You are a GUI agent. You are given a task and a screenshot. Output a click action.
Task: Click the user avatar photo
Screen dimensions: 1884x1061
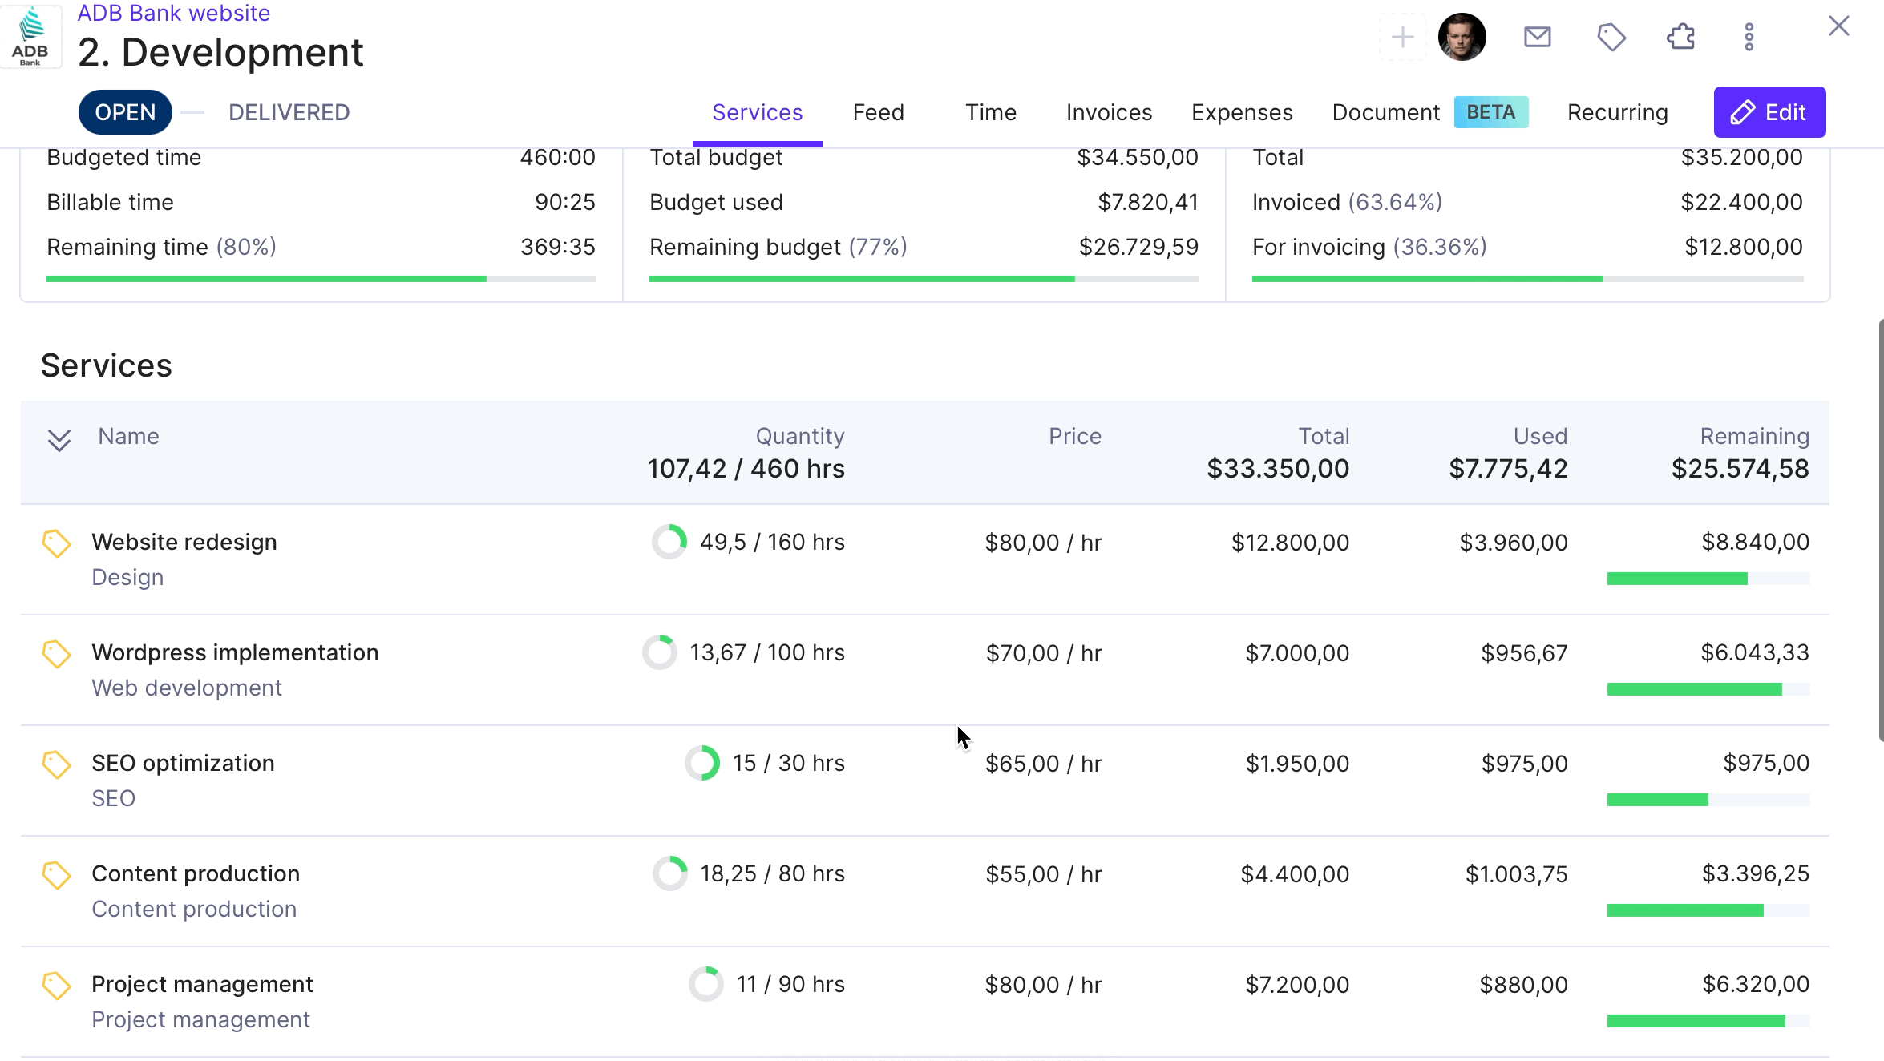pos(1462,37)
